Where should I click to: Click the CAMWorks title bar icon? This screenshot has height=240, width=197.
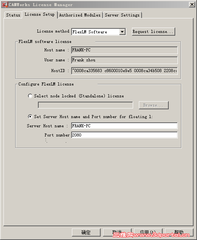[x=5, y=5]
